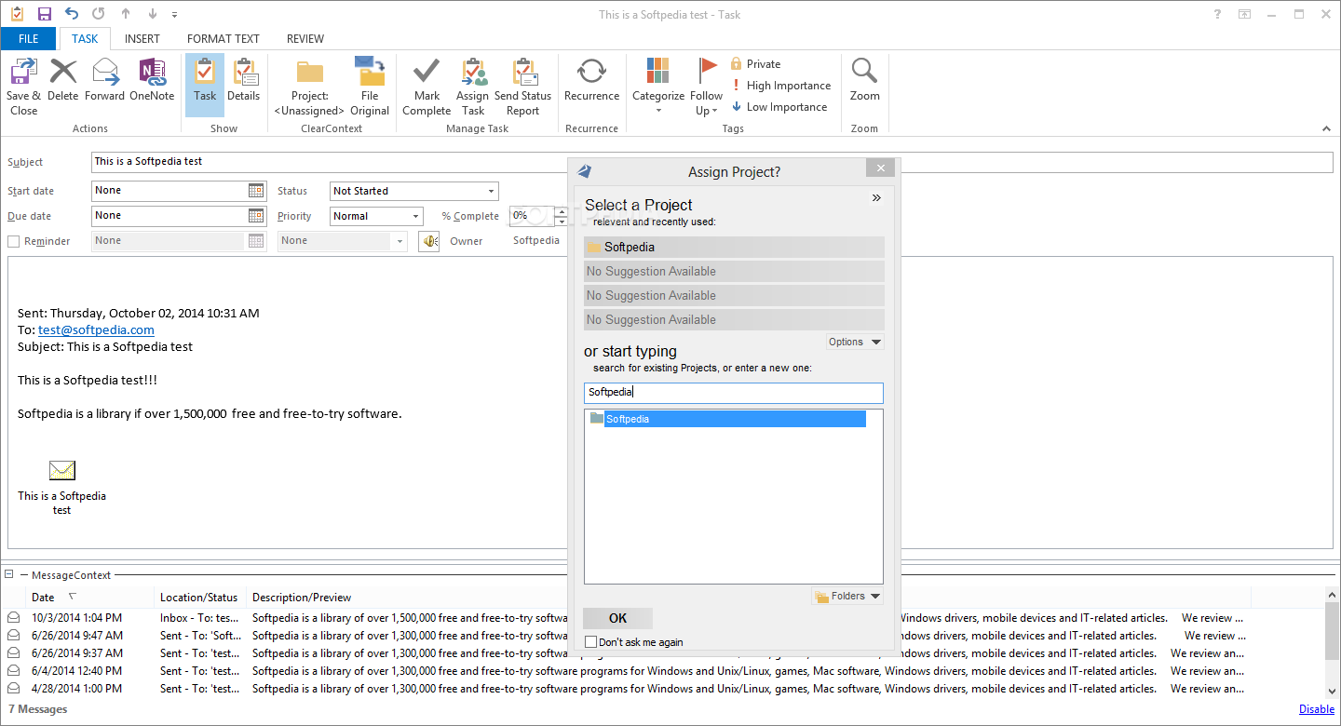Screen dimensions: 1341x726
Task: Undo the last action
Action: tap(72, 14)
